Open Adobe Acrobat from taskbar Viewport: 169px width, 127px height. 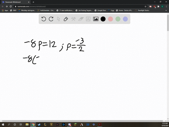pyautogui.click(x=100, y=125)
